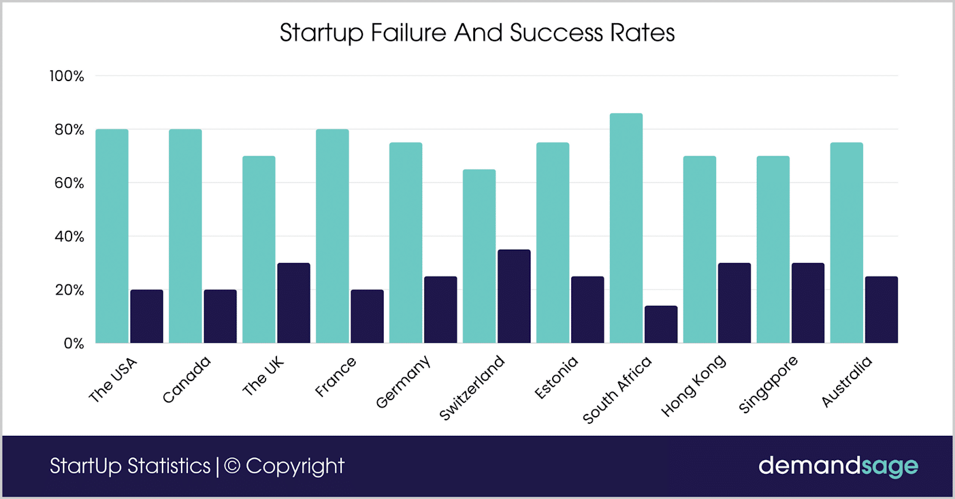This screenshot has width=955, height=499.
Task: Click the '100%' y-axis label
Action: point(67,76)
